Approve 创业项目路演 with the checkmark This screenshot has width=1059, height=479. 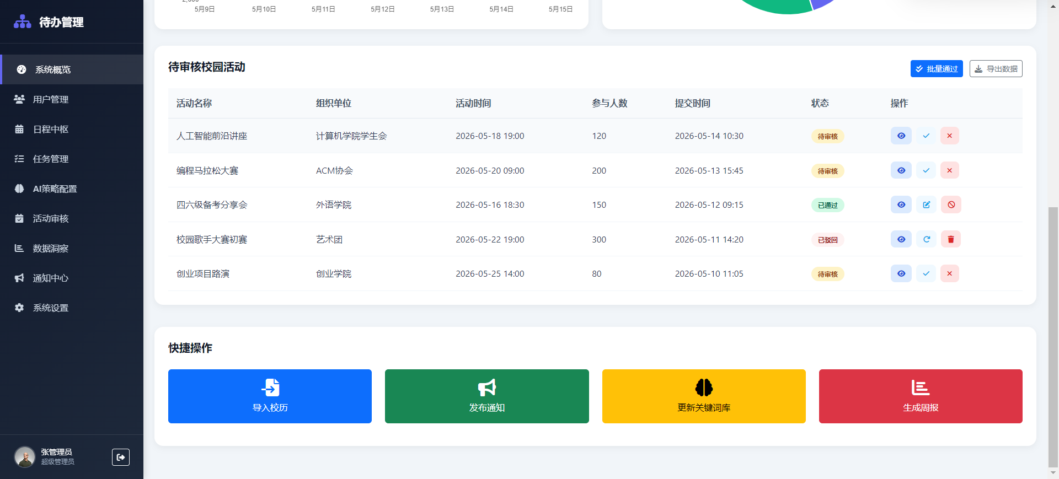(x=926, y=273)
